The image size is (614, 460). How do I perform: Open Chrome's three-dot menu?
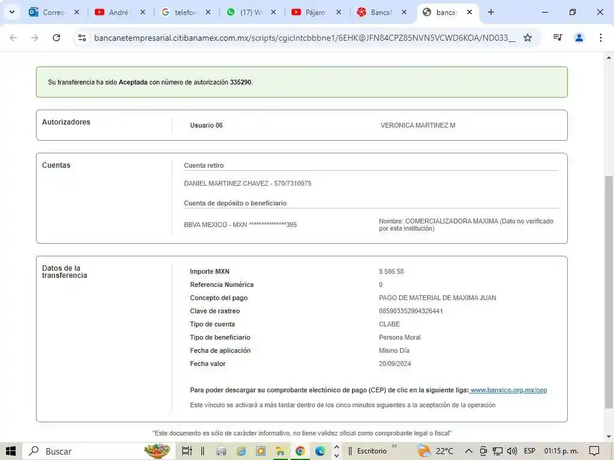point(601,38)
